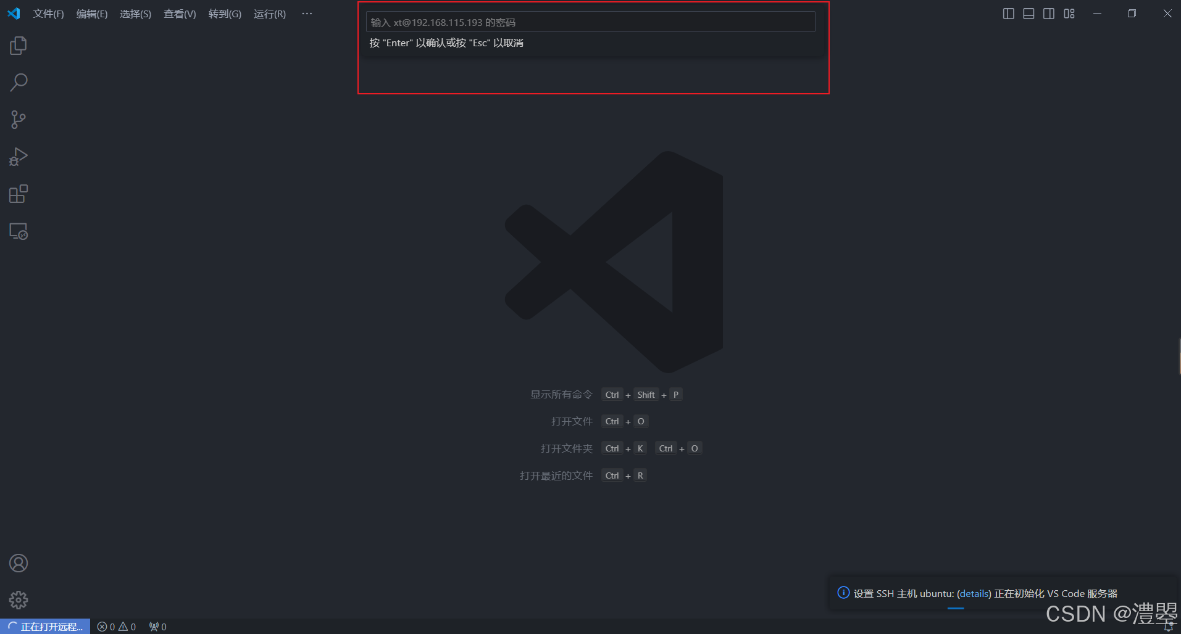Restore down the VS Code window
Viewport: 1181px width, 634px height.
(x=1132, y=14)
